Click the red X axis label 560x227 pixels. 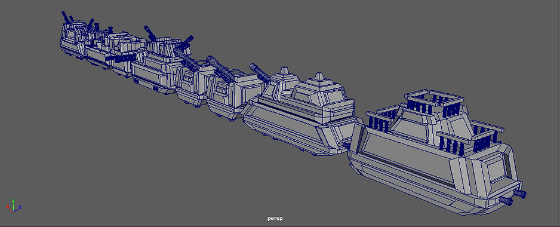pyautogui.click(x=7, y=207)
